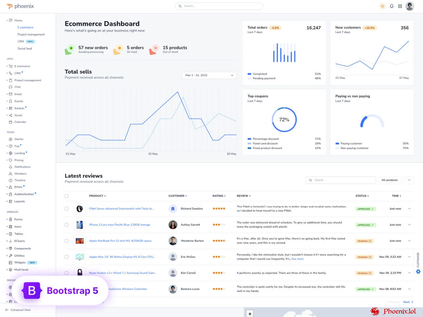Open Social feed in sidebar

pyautogui.click(x=25, y=49)
